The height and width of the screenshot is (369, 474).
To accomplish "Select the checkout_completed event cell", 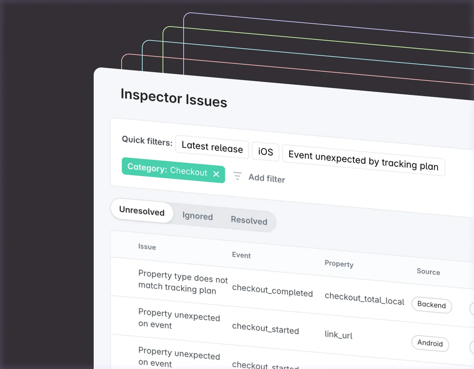I will 272,291.
